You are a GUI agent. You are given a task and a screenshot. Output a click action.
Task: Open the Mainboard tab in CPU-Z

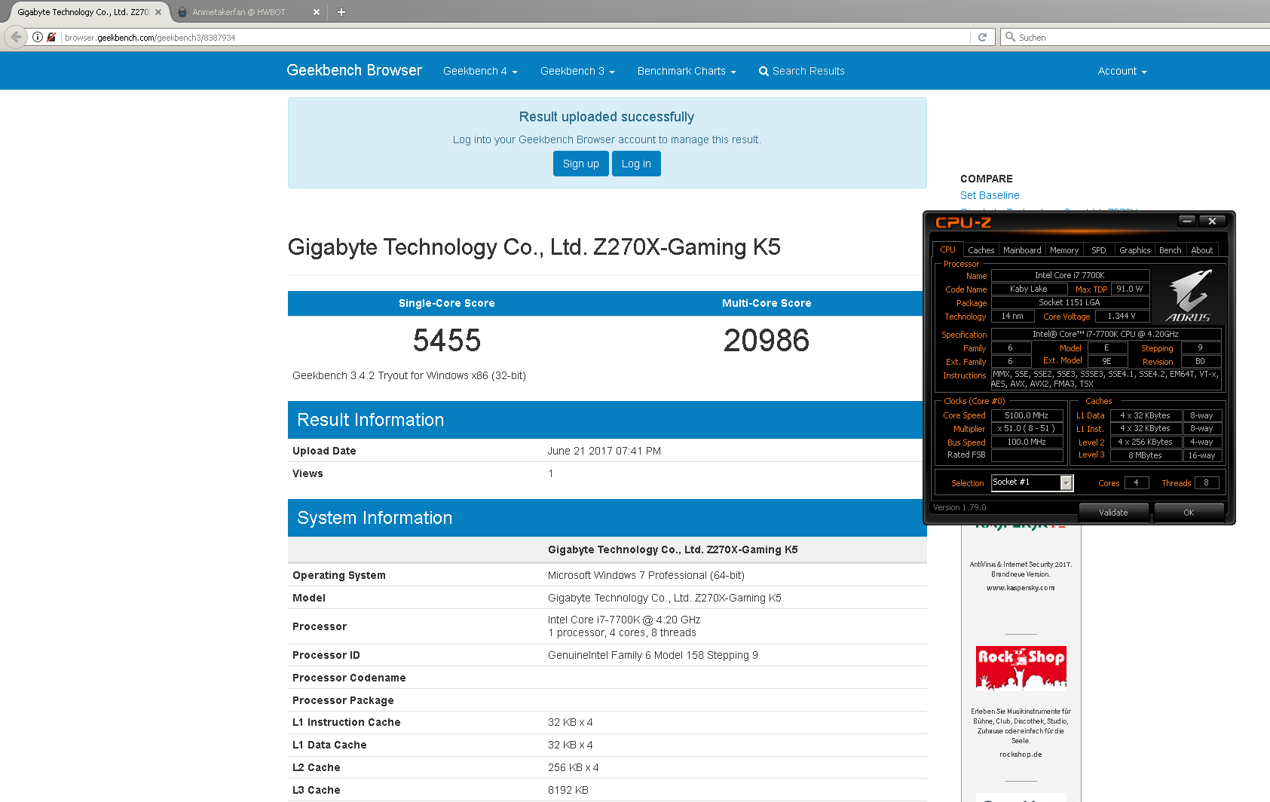coord(1022,250)
